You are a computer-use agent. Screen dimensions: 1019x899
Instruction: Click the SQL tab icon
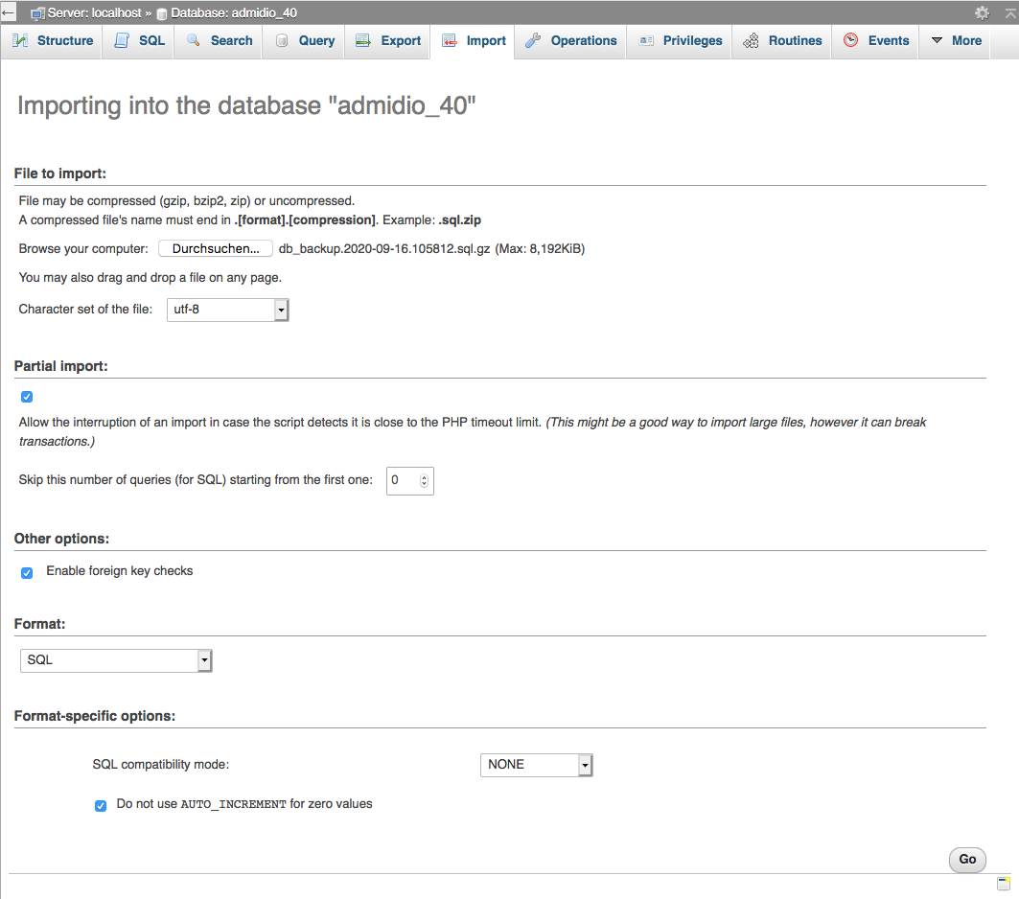[x=122, y=41]
